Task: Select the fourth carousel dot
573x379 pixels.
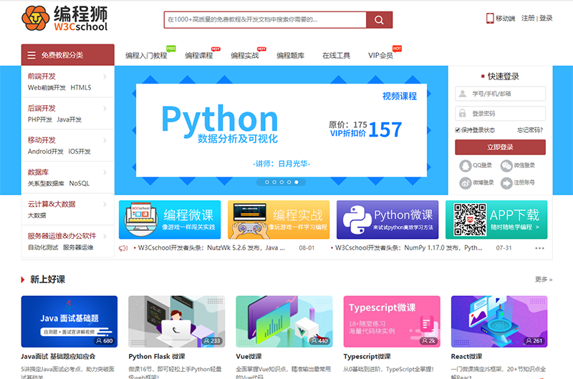Action: tap(289, 182)
